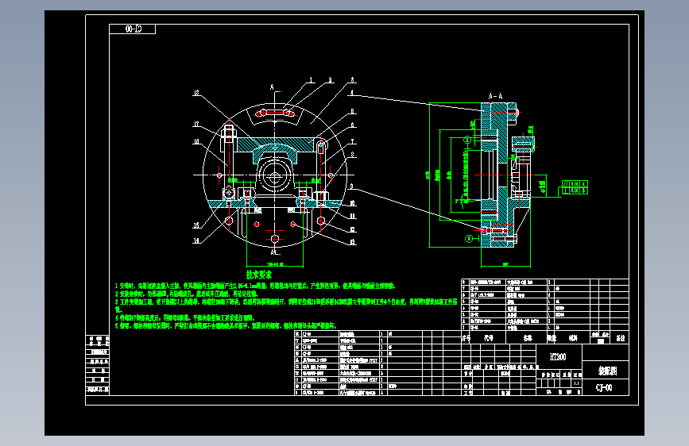
Task: Select the 序号 column header
Action: click(466, 338)
